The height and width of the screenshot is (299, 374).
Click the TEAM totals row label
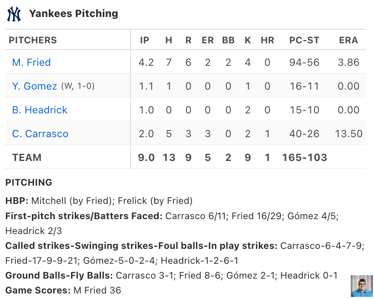point(27,158)
